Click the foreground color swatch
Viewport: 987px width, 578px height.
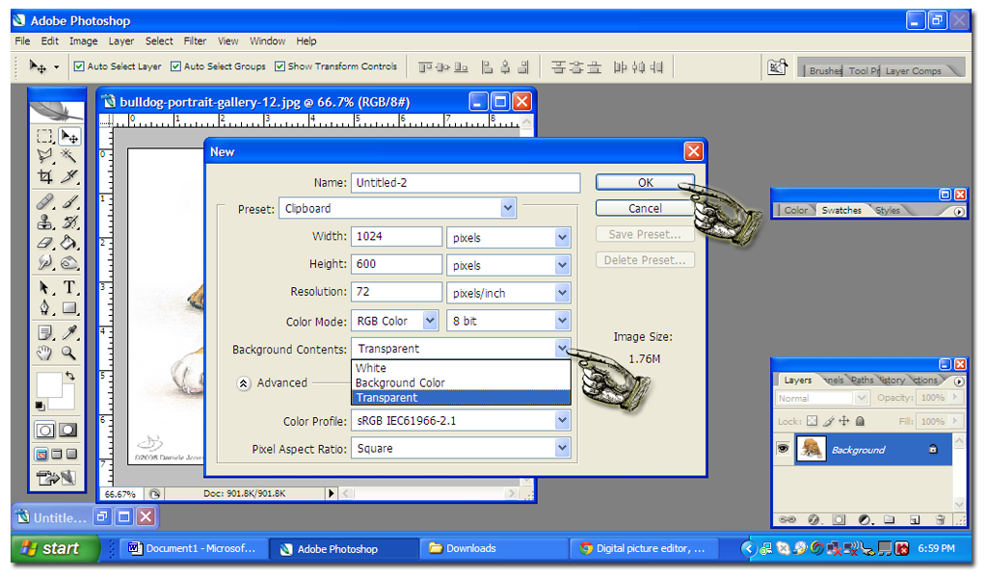point(49,384)
